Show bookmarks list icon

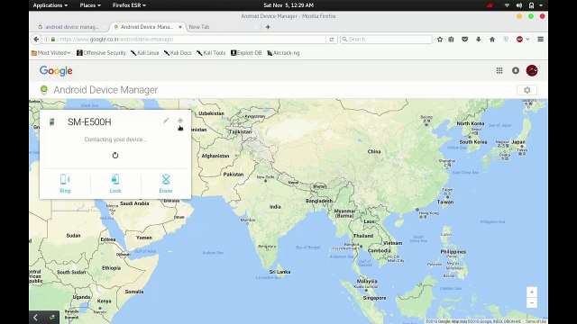[451, 40]
